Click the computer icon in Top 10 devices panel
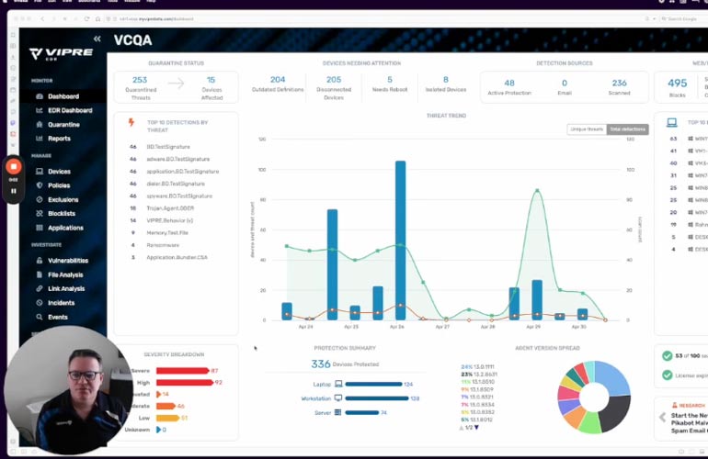708x459 pixels. (x=672, y=122)
